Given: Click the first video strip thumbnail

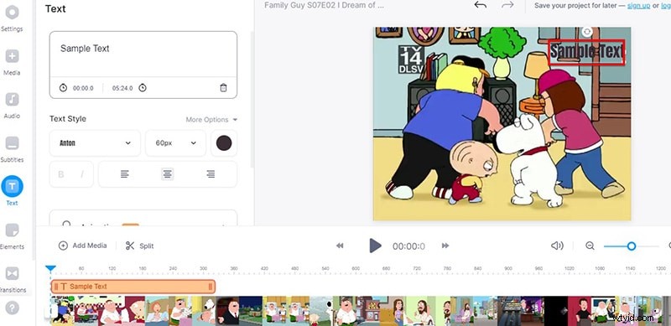Looking at the screenshot, I should pyautogui.click(x=62, y=311).
